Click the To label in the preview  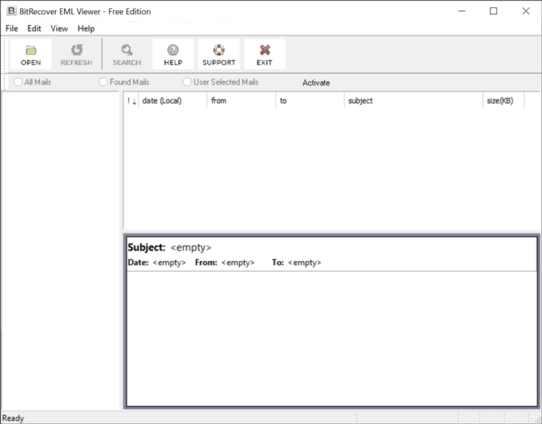tap(278, 263)
